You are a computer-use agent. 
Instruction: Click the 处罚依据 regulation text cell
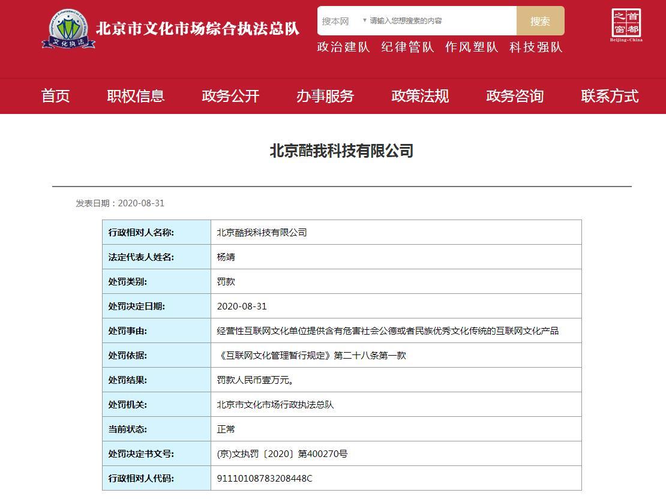click(396, 356)
